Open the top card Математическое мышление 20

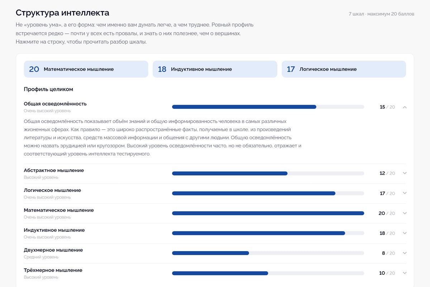pos(86,69)
